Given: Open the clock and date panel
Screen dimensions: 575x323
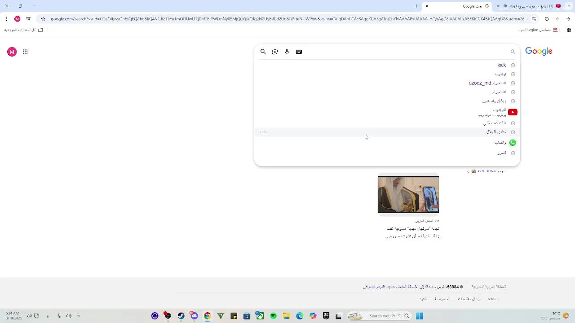Looking at the screenshot, I should tap(13, 316).
